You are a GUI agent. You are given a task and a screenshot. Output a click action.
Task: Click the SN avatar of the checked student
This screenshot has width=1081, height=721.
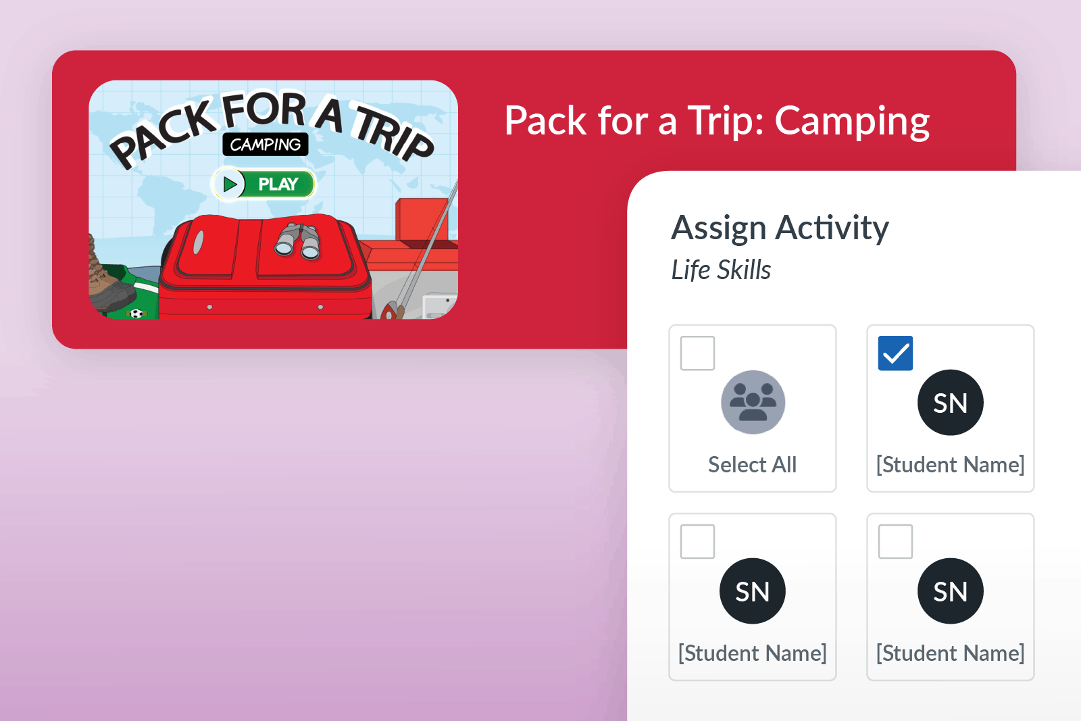click(x=950, y=403)
